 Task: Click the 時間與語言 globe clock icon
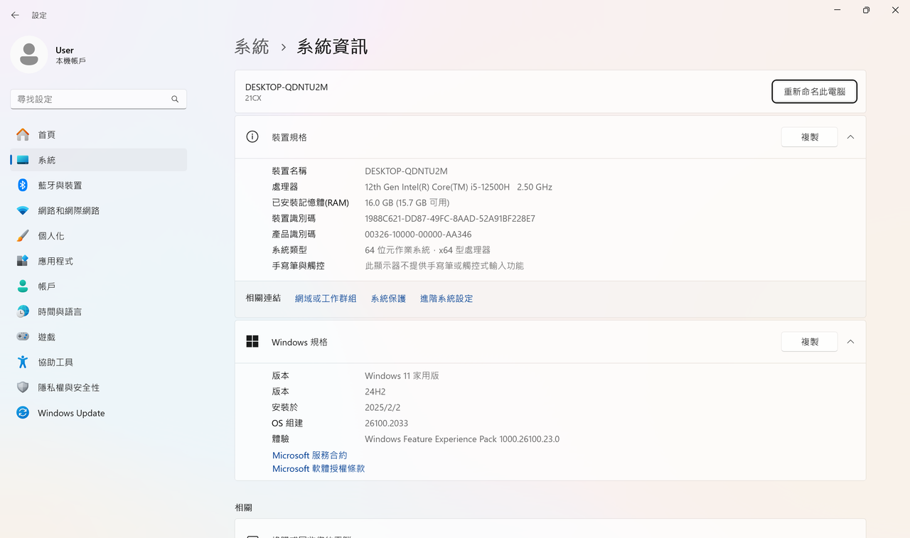pyautogui.click(x=23, y=311)
